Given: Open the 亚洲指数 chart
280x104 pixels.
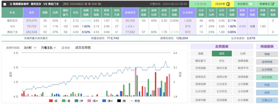Looking at the screenshot, I should pyautogui.click(x=222, y=100).
